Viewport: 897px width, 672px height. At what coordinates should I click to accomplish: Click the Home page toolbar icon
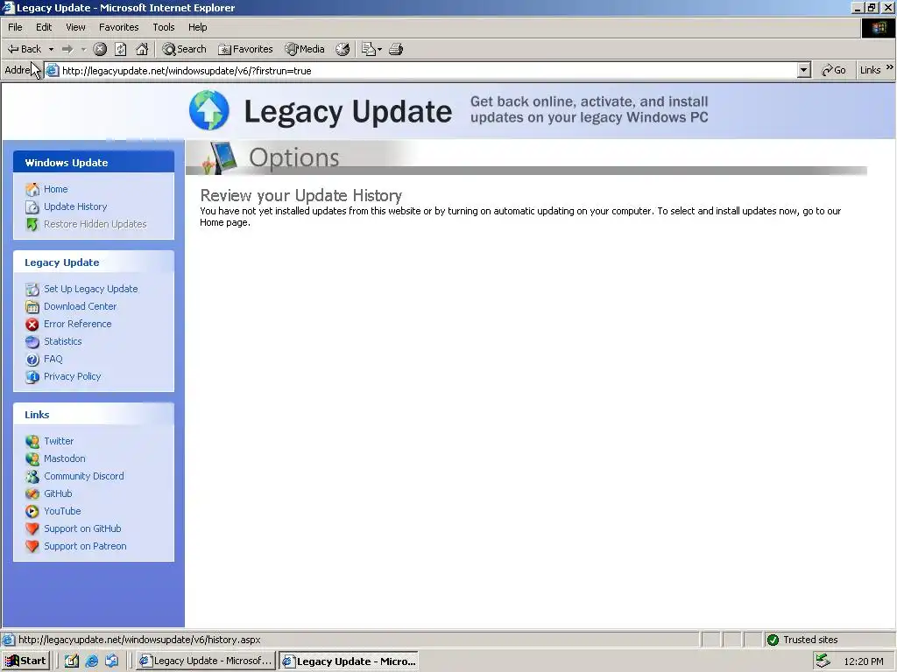point(142,49)
